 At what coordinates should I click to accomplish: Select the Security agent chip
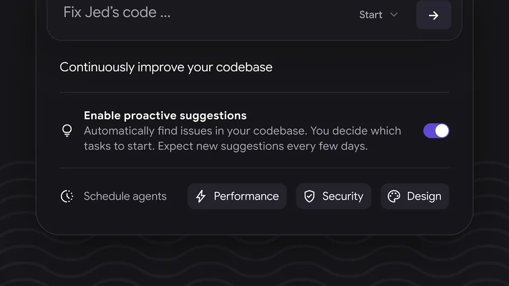pos(334,196)
